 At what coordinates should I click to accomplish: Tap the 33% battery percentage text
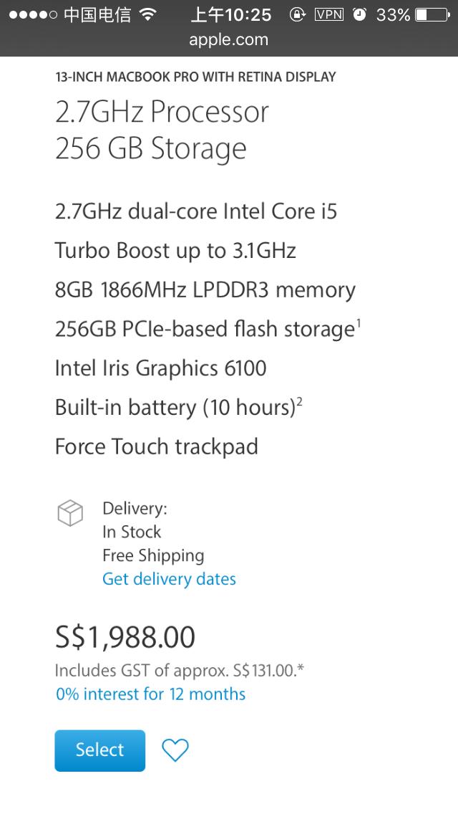(x=394, y=14)
